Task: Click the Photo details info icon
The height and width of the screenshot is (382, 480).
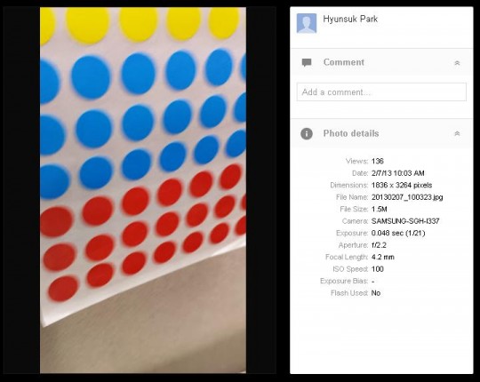Action: tap(307, 133)
